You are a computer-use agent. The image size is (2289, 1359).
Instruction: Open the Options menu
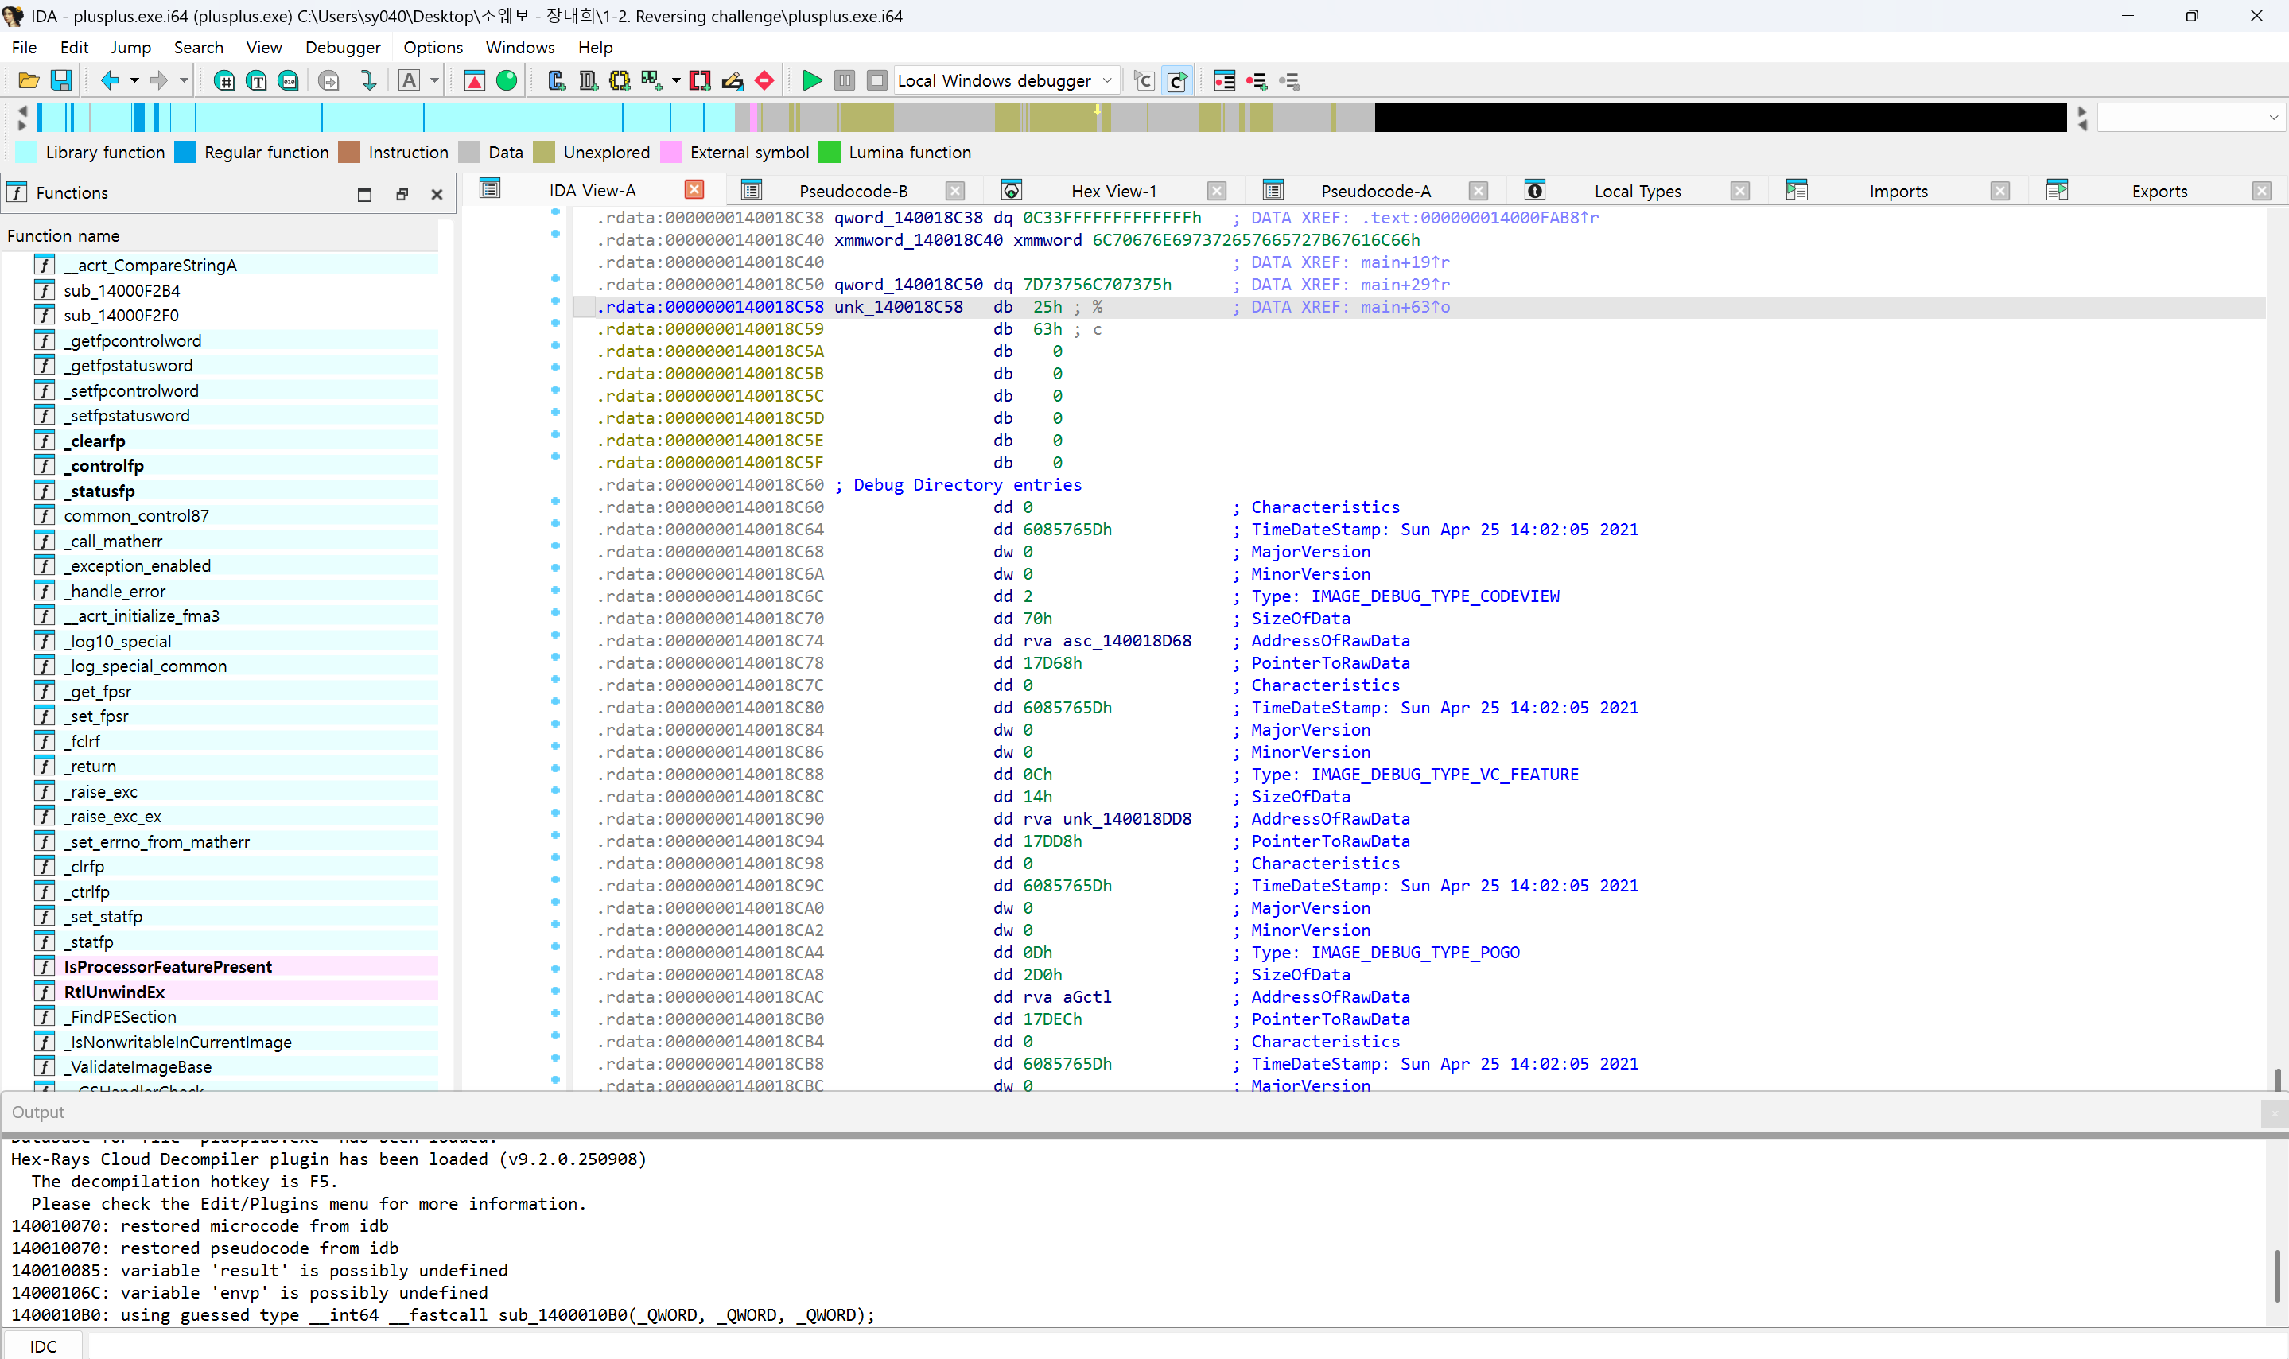click(433, 47)
